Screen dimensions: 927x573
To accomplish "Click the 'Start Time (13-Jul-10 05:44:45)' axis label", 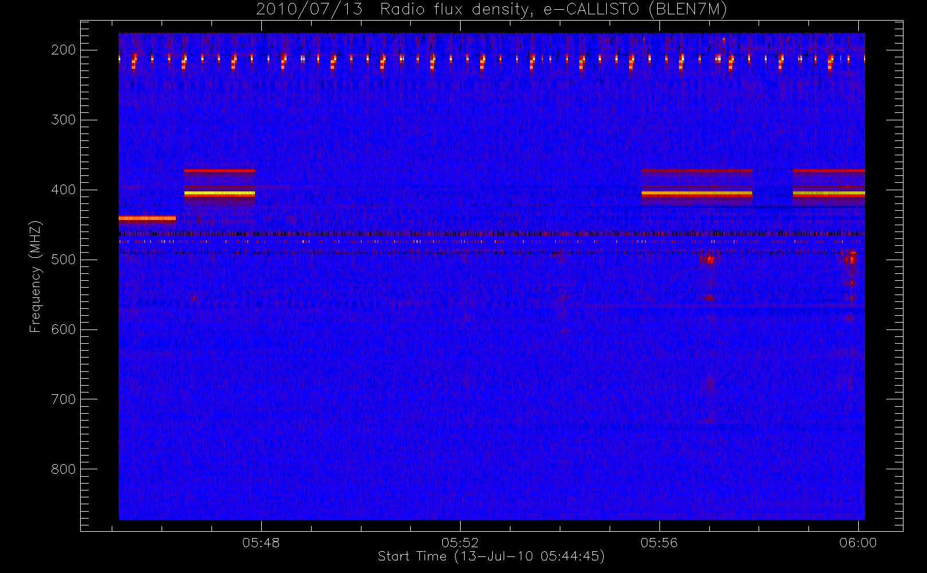I will 491,556.
